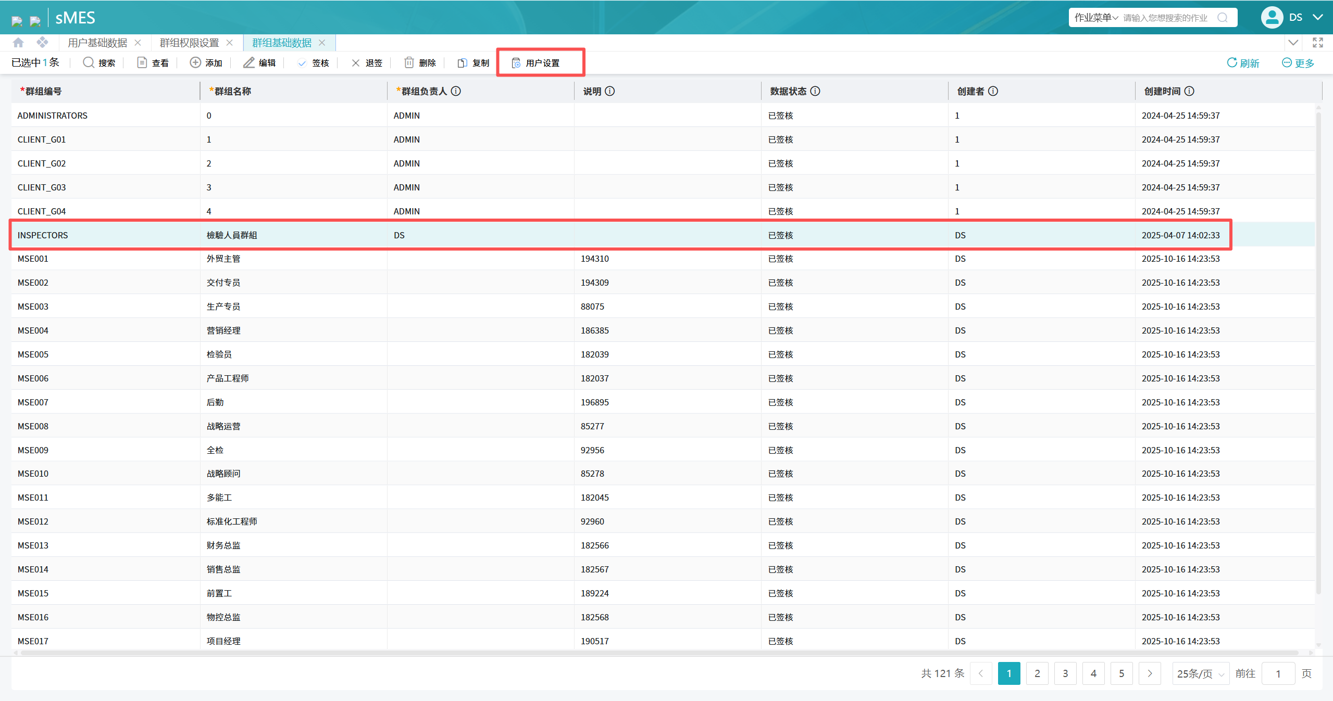
Task: Toggle fullscreen with the expand icon
Action: [1318, 43]
